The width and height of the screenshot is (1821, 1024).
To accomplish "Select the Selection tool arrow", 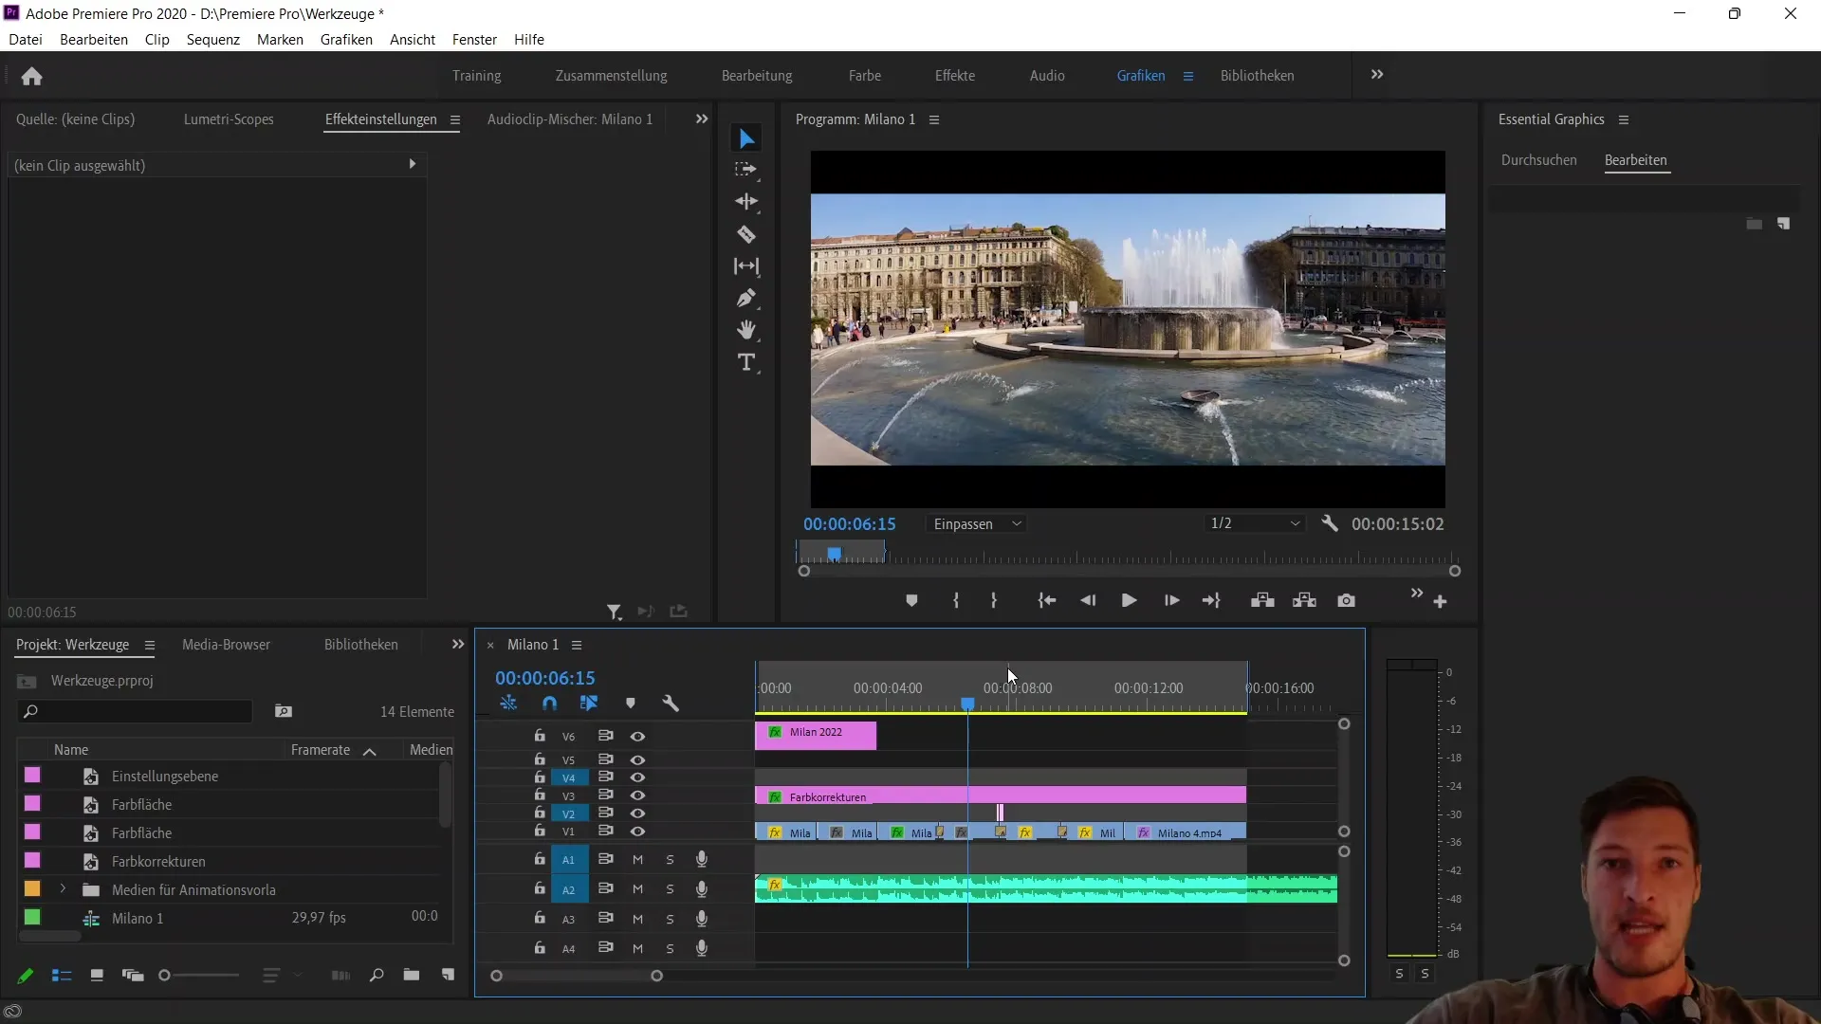I will coord(747,139).
